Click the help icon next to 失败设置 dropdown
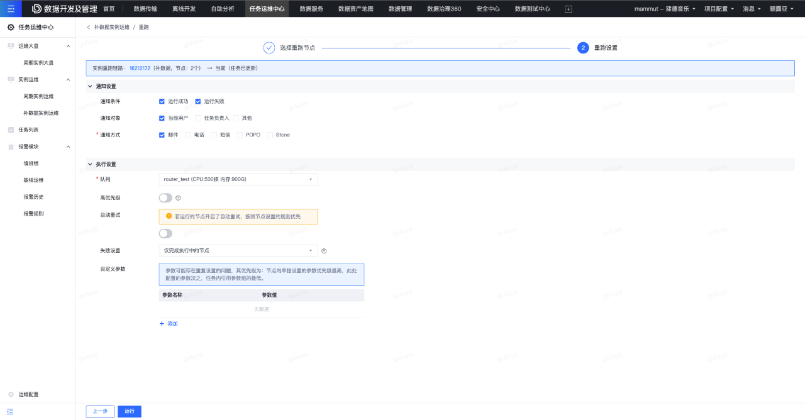The image size is (805, 420). pos(324,251)
